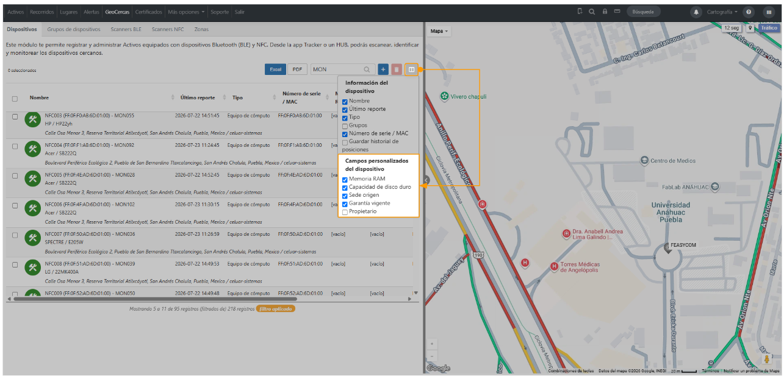Open the Cartografía dropdown
Screen dimensions: 784x379
coord(722,12)
